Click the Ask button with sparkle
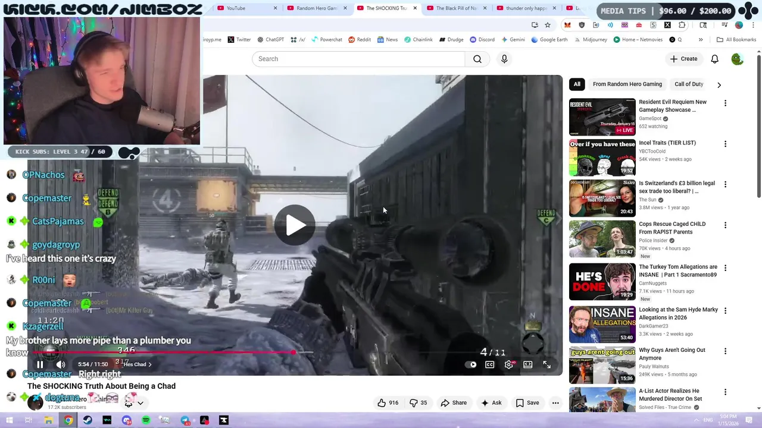 [x=491, y=402]
